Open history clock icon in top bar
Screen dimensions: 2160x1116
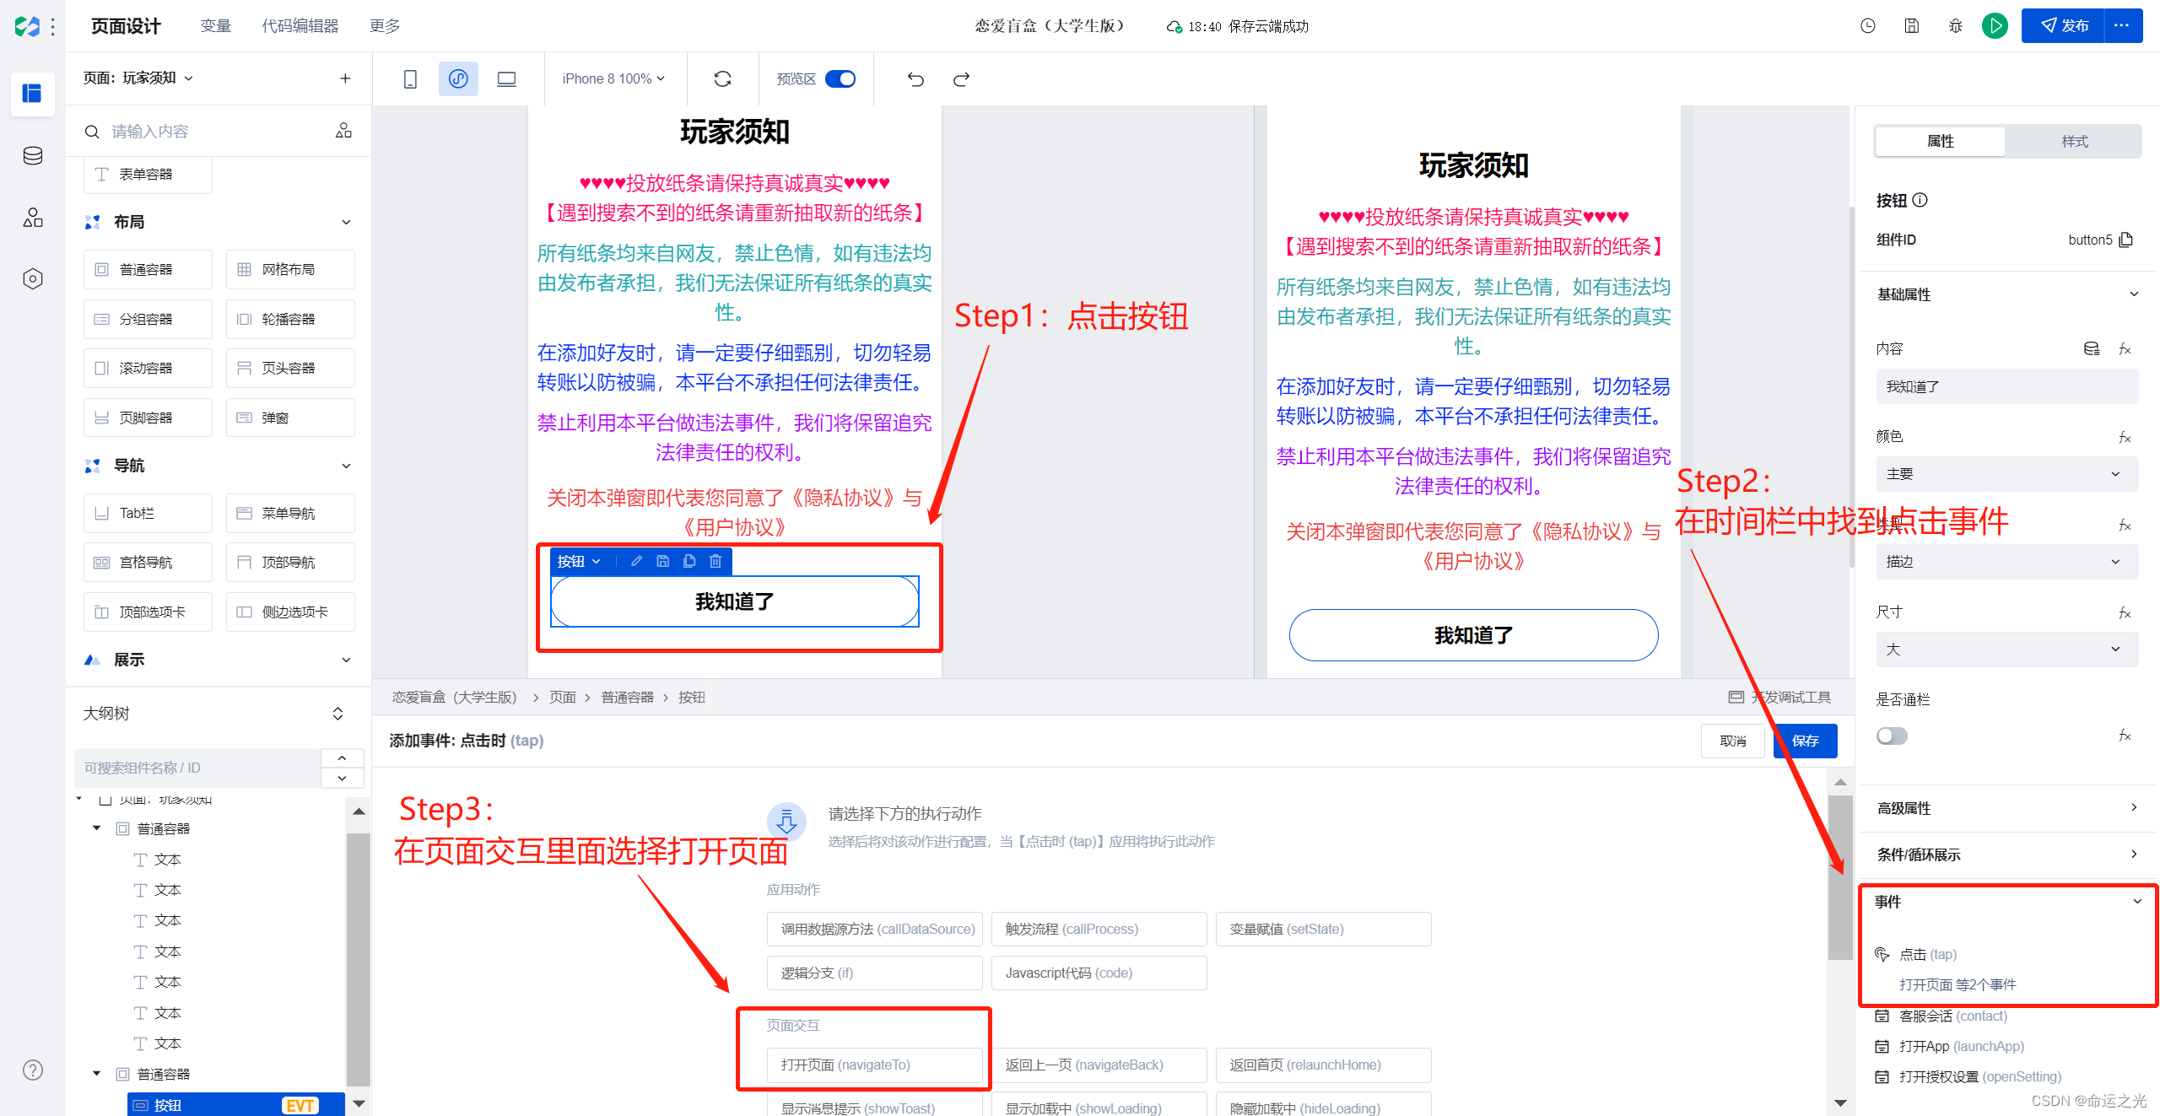pyautogui.click(x=1867, y=26)
